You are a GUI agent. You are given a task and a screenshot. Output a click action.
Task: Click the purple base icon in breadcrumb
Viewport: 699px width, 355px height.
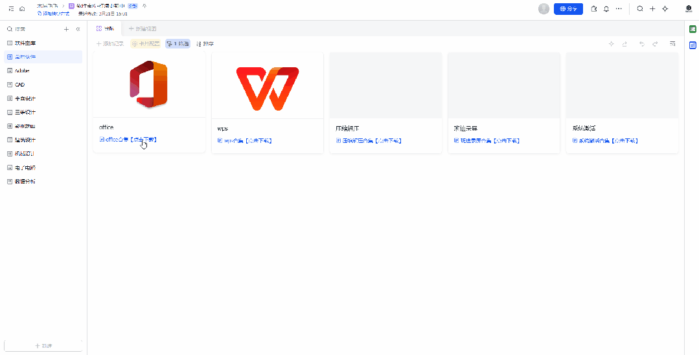[72, 6]
